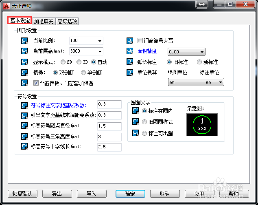Select 3D display mode
Image resolution: width=258 pixels, height=205 pixels.
pos(79,62)
